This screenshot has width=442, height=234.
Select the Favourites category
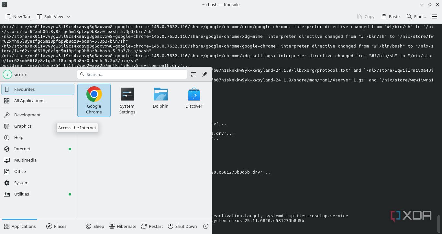click(x=38, y=89)
